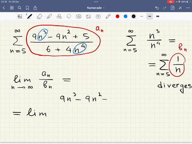Viewport: 192px width, 144px height.
Task: Choose the blue pen color
Action: click(126, 16)
